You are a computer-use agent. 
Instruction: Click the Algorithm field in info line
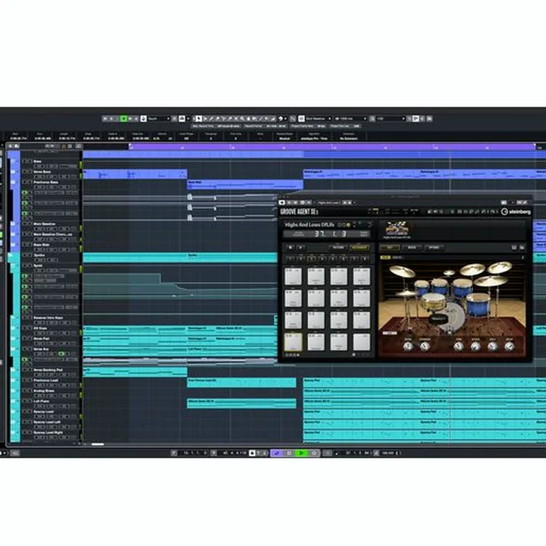[x=314, y=138]
